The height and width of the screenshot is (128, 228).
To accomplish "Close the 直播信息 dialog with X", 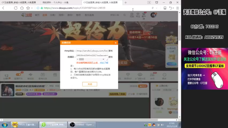I will click(116, 43).
